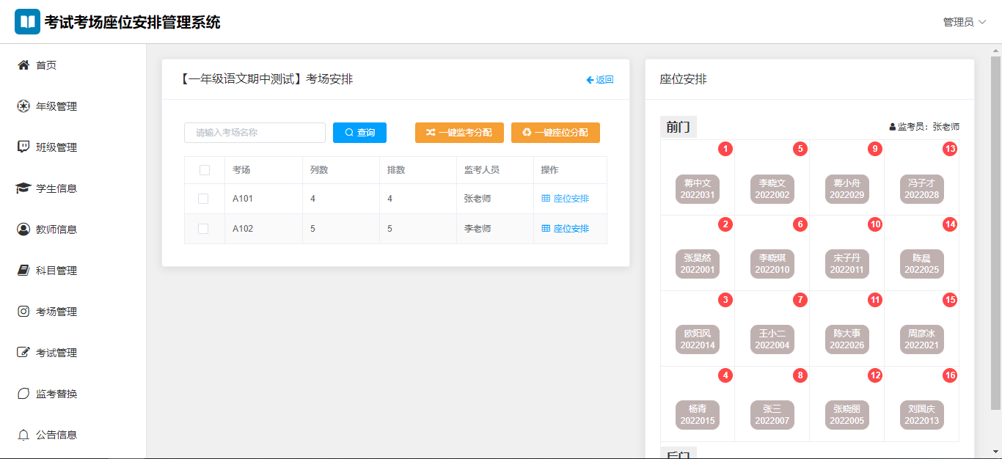Click the home icon beside 首页
The width and height of the screenshot is (1002, 459).
click(23, 65)
